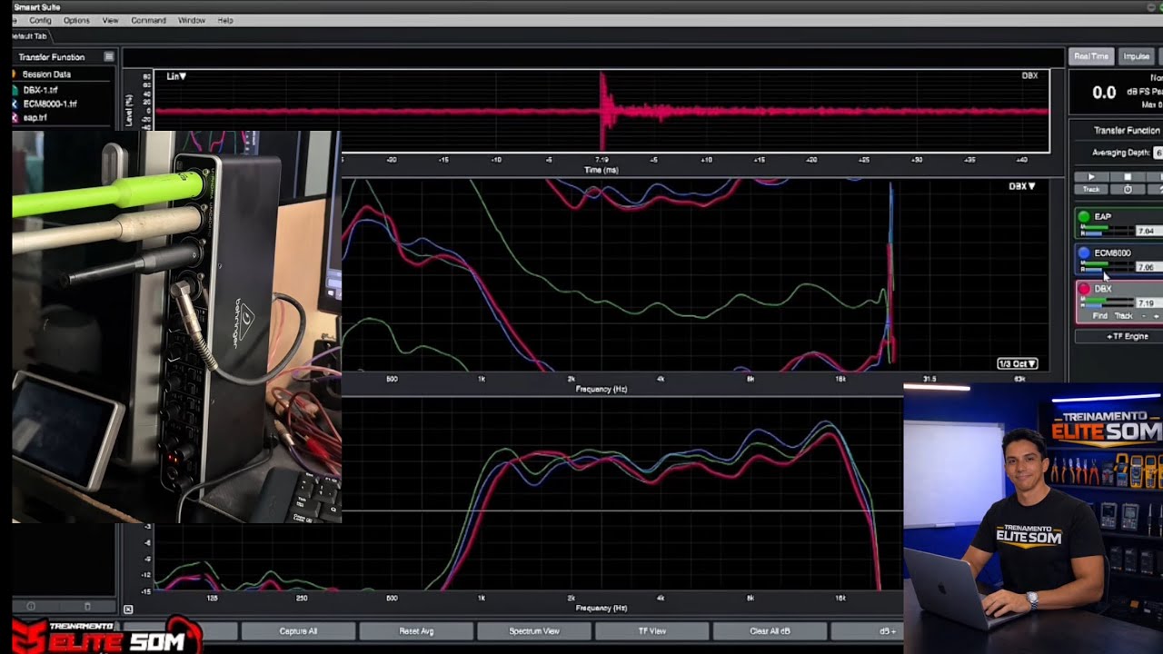Click the Session Data label
Image resolution: width=1163 pixels, height=654 pixels.
click(x=46, y=74)
